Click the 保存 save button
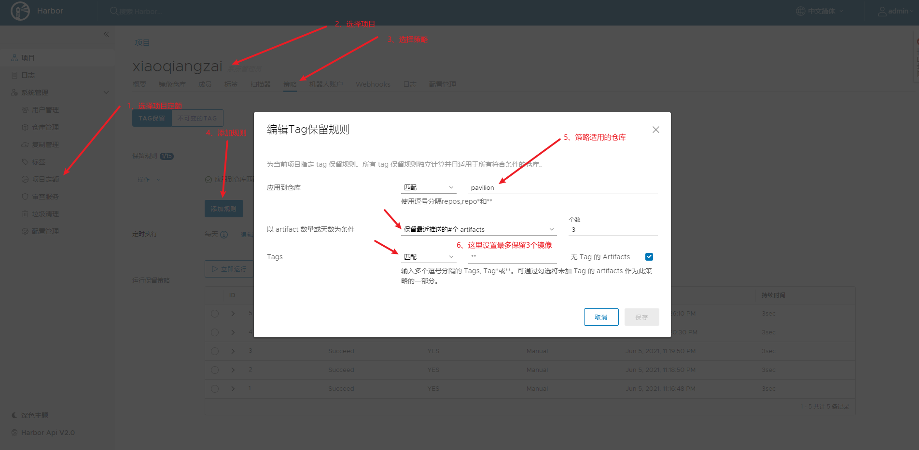This screenshot has height=450, width=919. 641,317
